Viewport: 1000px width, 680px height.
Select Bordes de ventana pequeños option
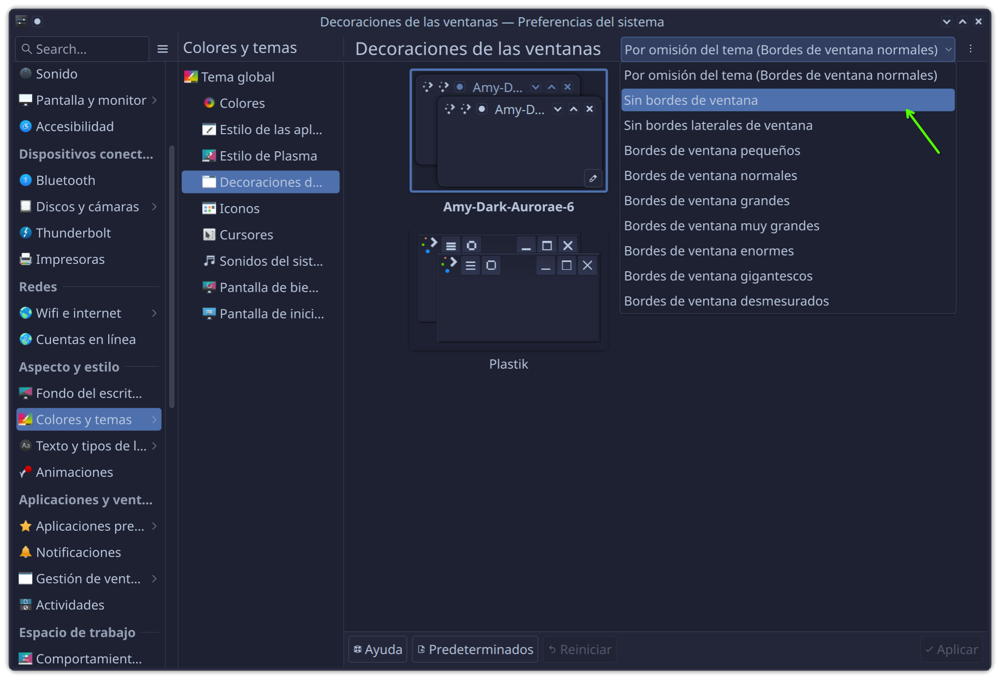[712, 151]
